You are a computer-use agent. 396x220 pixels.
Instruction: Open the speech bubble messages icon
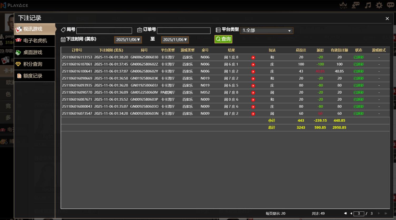pyautogui.click(x=390, y=5)
